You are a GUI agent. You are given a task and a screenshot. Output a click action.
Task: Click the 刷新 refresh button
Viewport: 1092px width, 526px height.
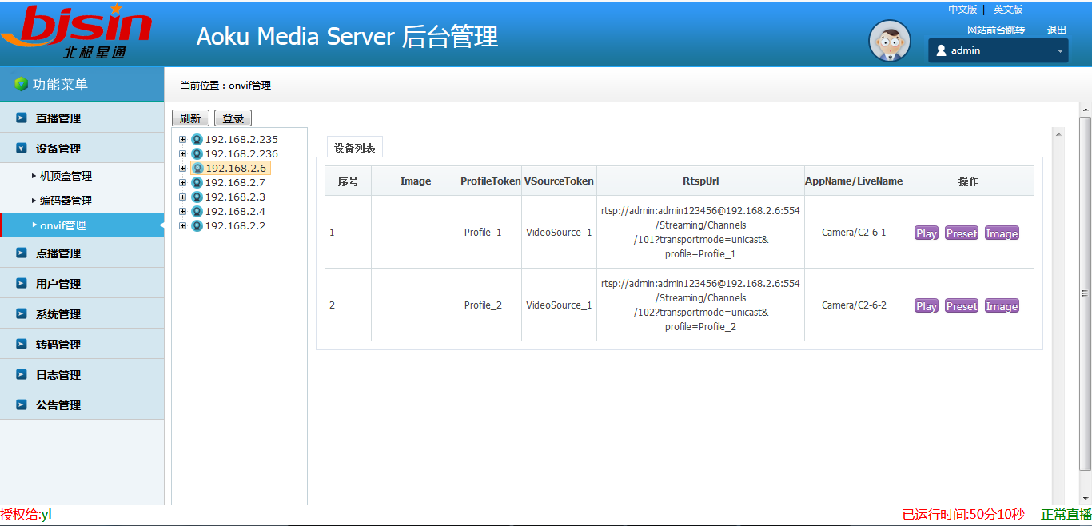[x=190, y=118]
